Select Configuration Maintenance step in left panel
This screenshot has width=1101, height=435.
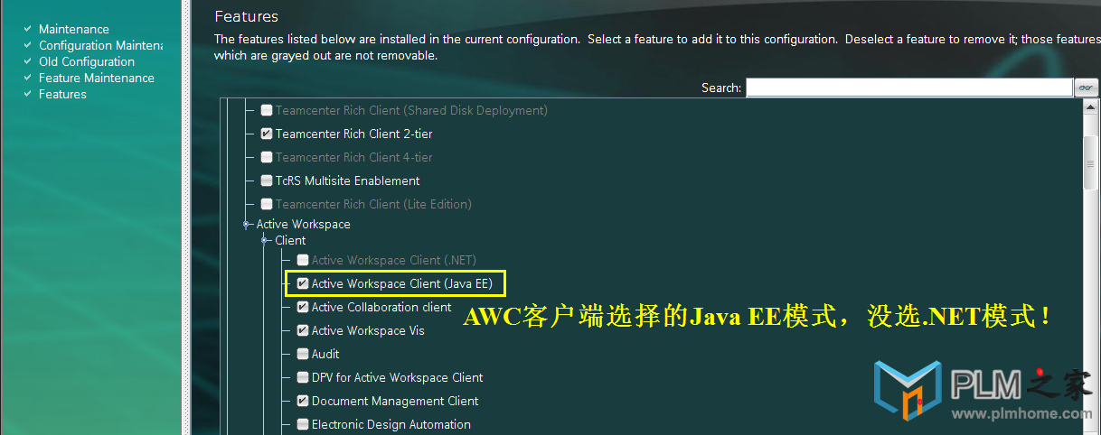click(100, 45)
